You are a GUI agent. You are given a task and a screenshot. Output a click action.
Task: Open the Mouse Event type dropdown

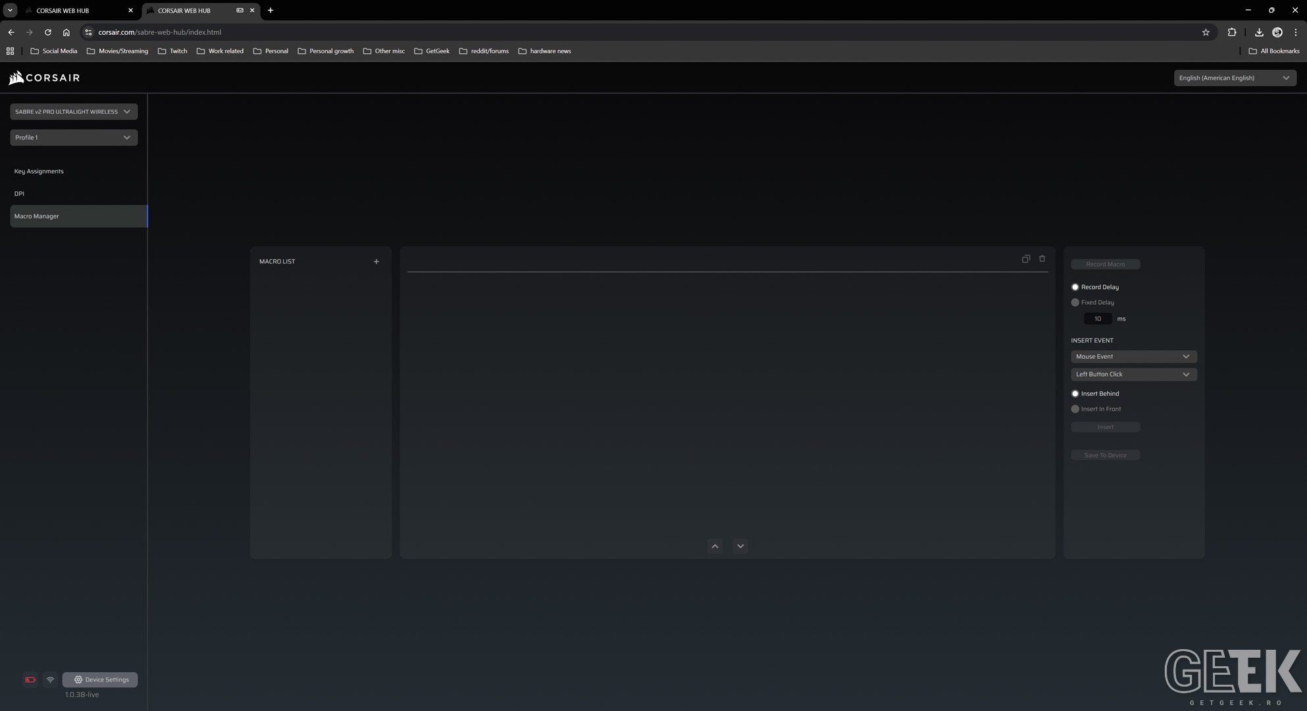tap(1133, 356)
